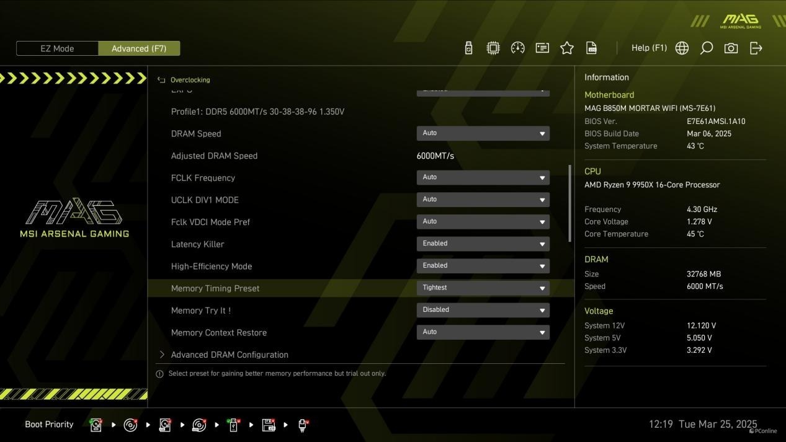The height and width of the screenshot is (442, 786).
Task: Take a screenshot using the camera icon
Action: pos(731,48)
